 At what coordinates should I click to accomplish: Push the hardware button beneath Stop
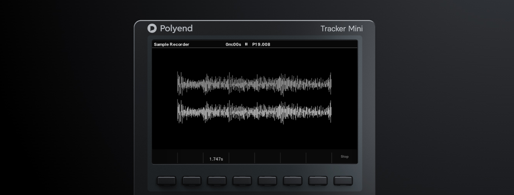tap(343, 180)
